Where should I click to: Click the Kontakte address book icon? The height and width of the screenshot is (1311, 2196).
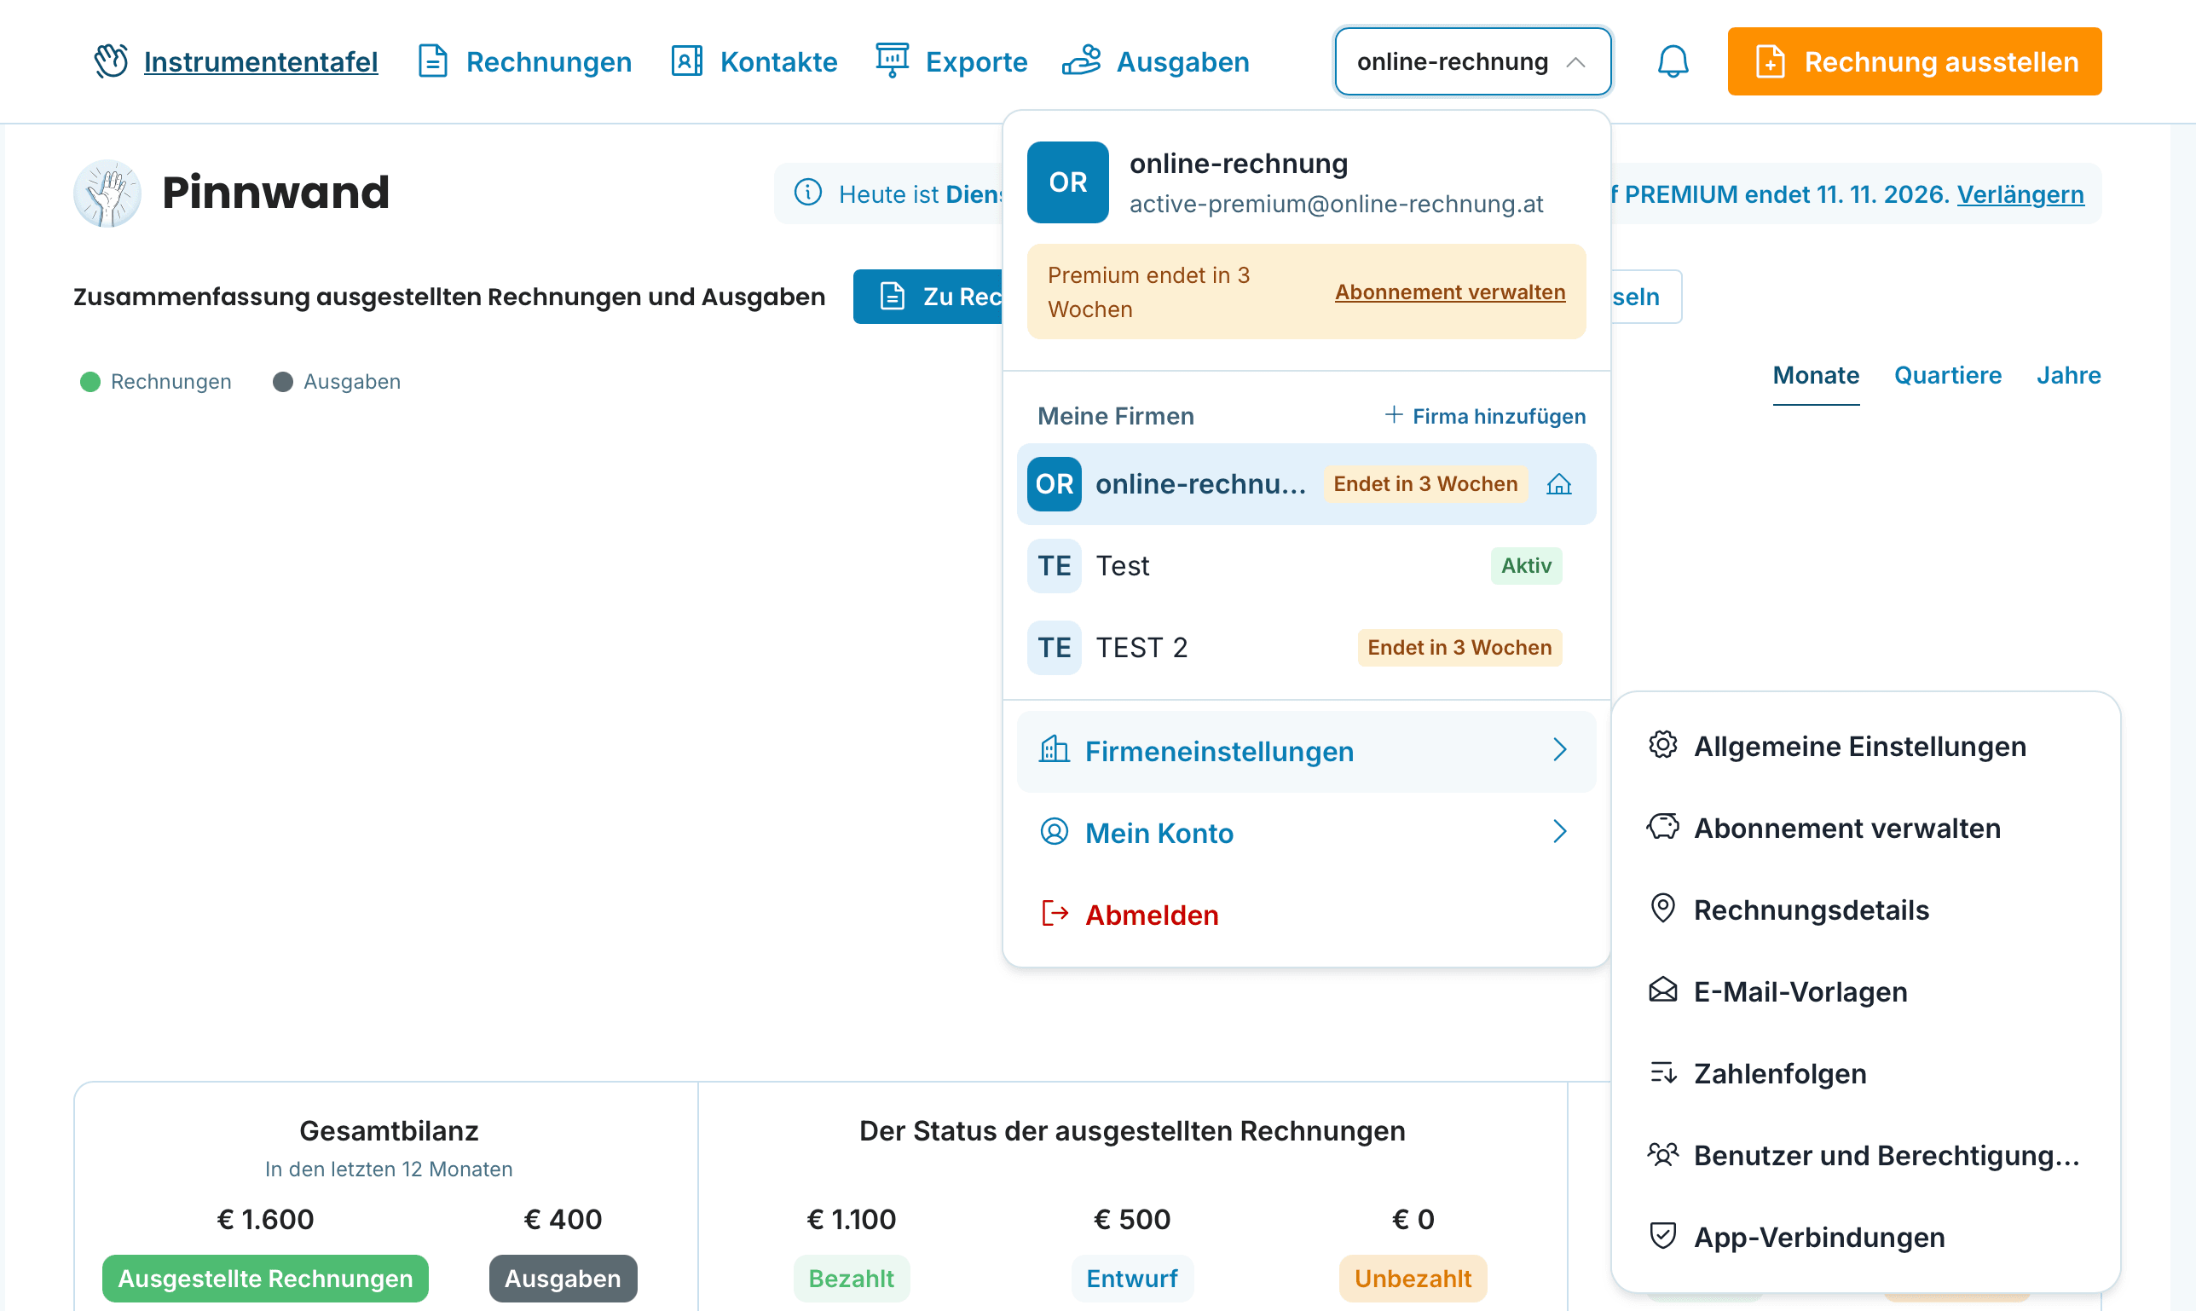[x=686, y=61]
